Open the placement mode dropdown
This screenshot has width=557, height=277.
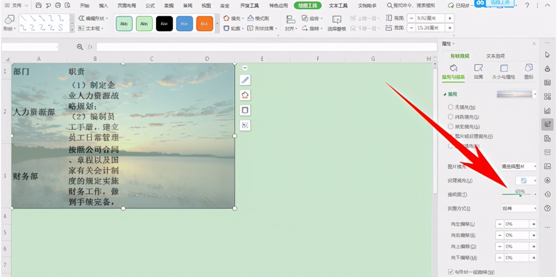coord(519,208)
